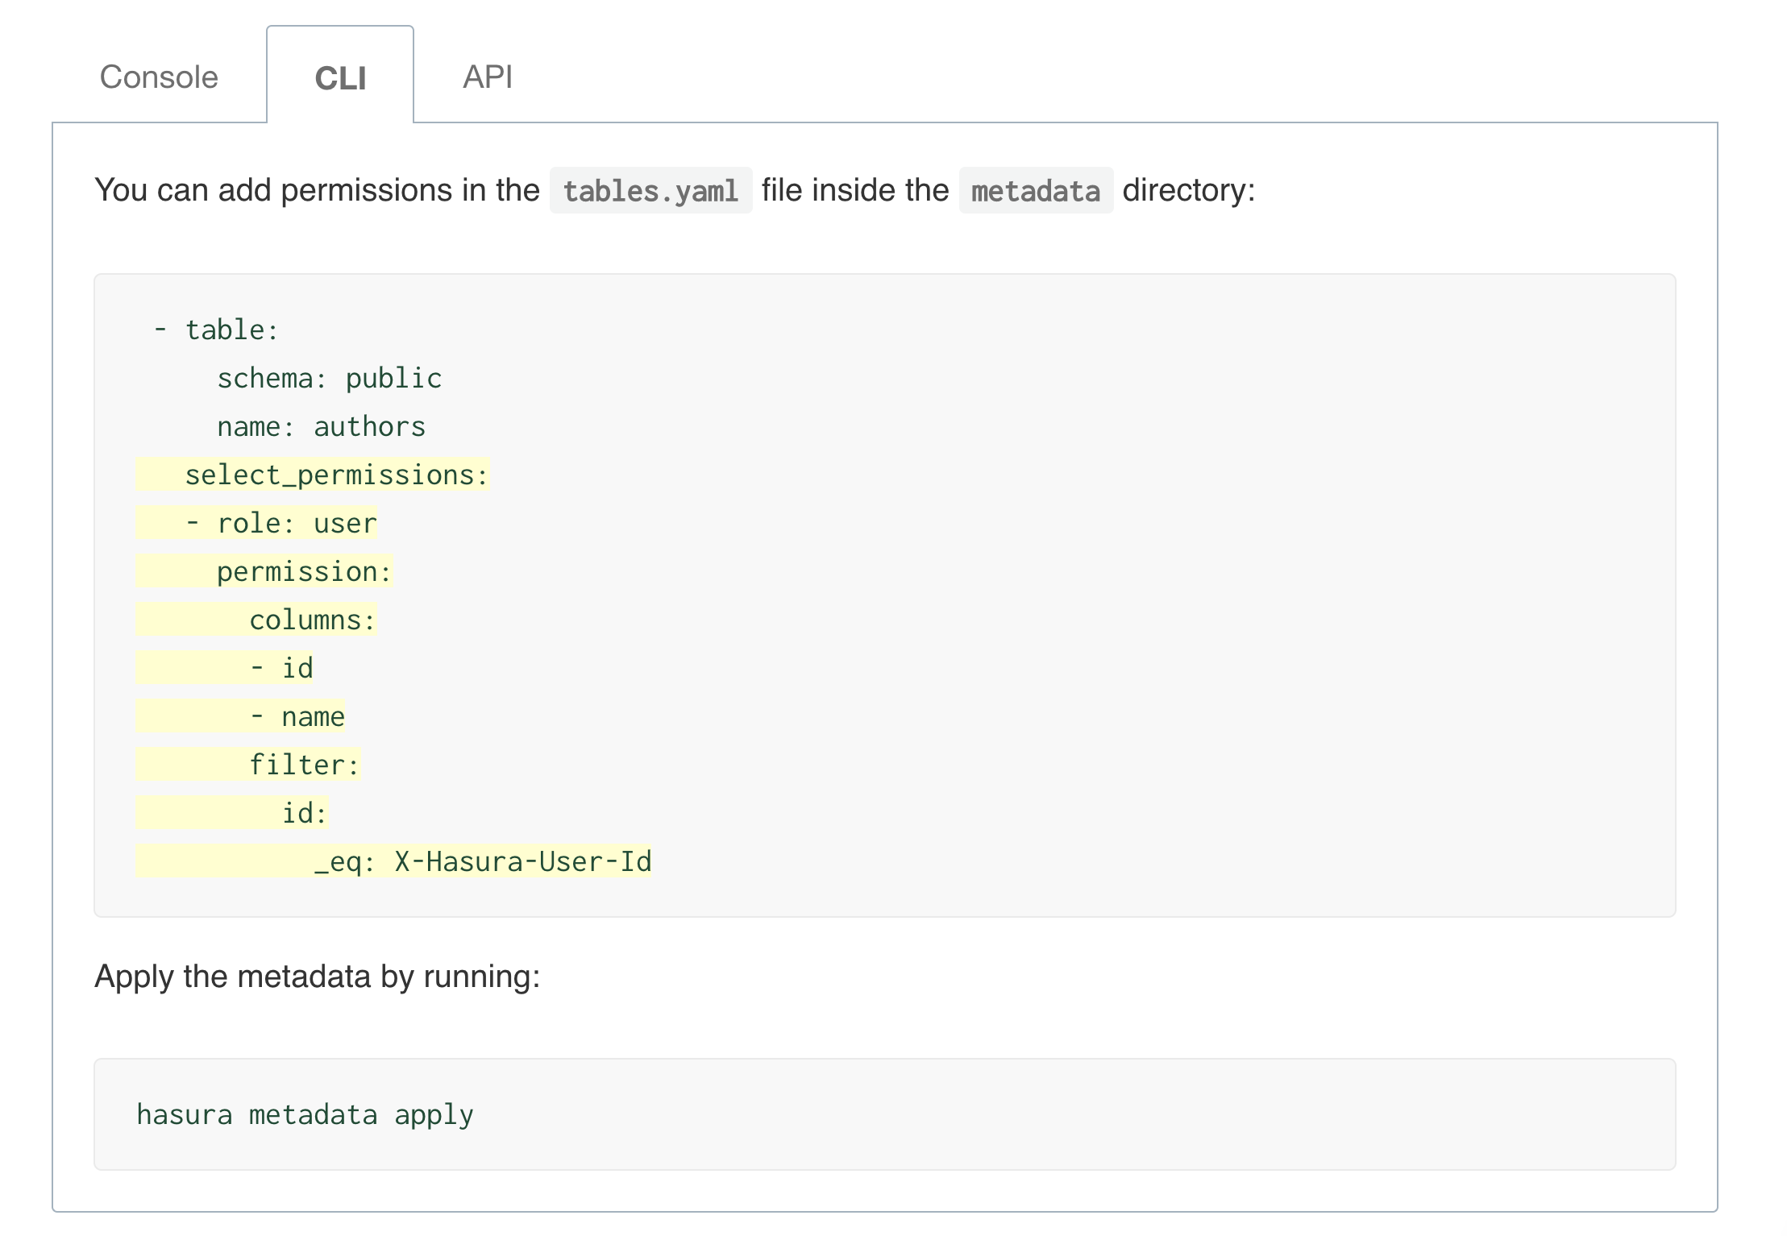Image resolution: width=1787 pixels, height=1236 pixels.
Task: Click highlighted select_permissions line
Action: point(313,475)
